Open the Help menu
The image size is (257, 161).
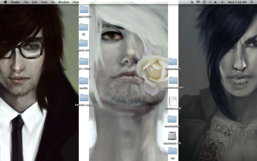click(76, 2)
